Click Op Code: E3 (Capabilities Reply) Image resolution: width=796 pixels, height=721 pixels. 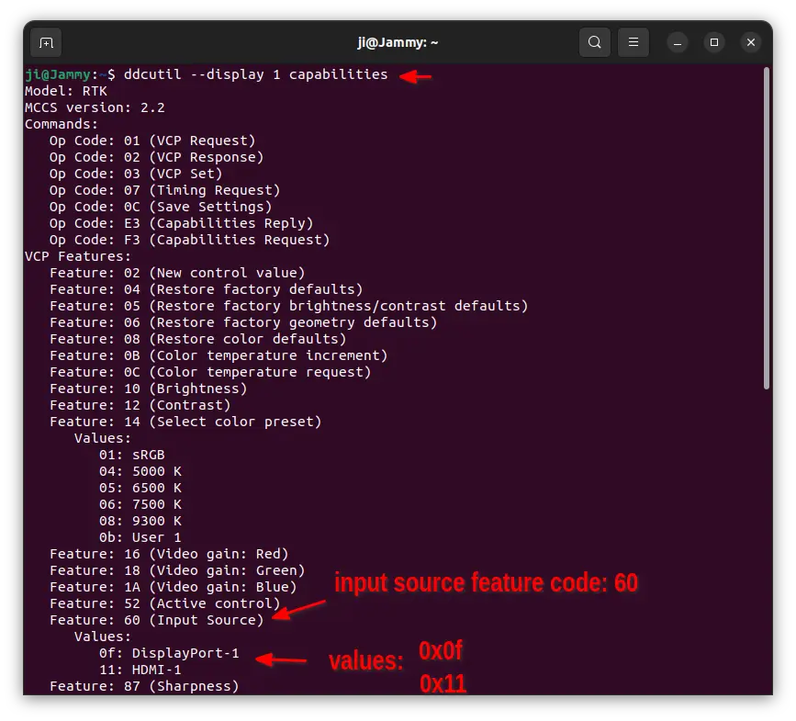(181, 223)
